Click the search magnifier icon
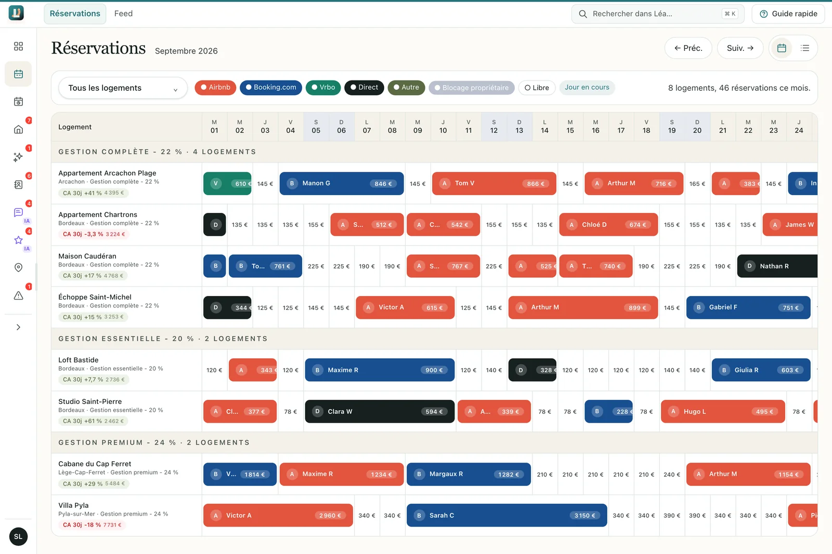The height and width of the screenshot is (554, 832). (x=583, y=14)
